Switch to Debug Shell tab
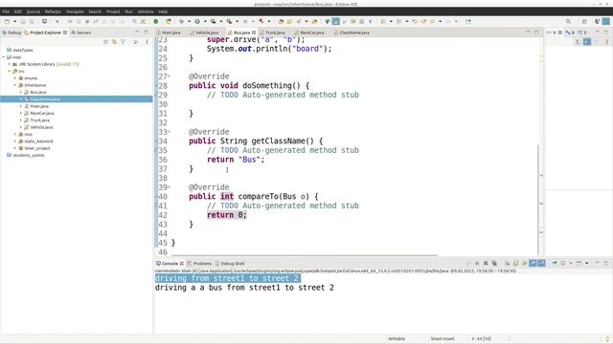The width and height of the screenshot is (613, 344). coord(230,264)
